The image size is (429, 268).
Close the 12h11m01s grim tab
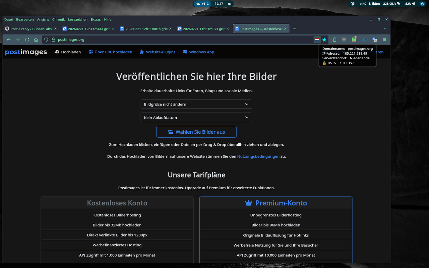tap(170, 29)
